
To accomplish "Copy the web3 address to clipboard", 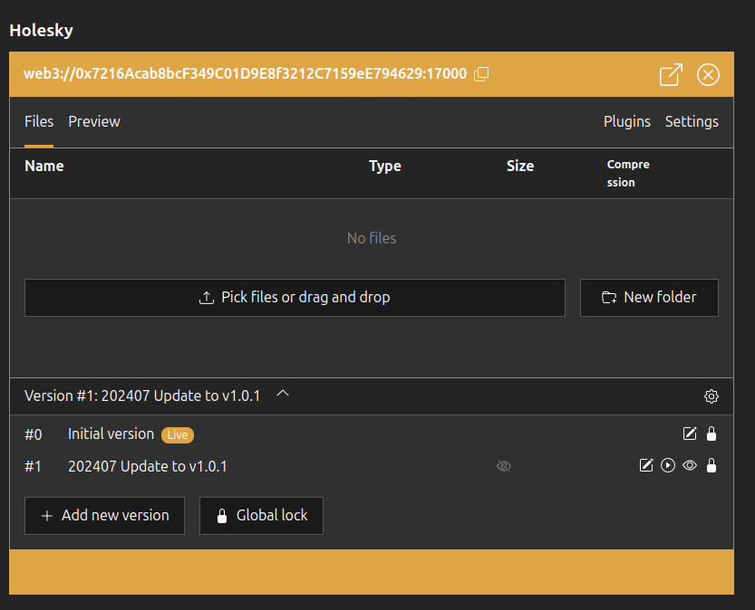I will click(x=481, y=74).
